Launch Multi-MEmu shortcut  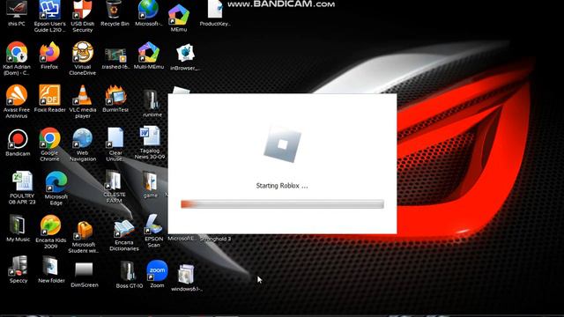(149, 55)
